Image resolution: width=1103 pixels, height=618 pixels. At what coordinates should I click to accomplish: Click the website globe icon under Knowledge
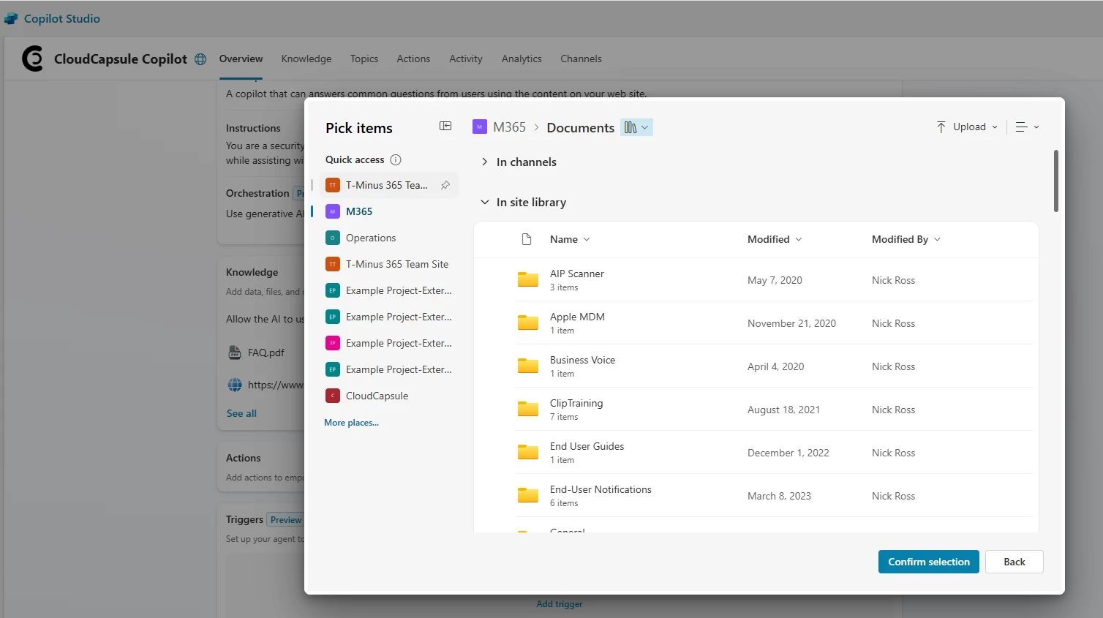coord(235,385)
